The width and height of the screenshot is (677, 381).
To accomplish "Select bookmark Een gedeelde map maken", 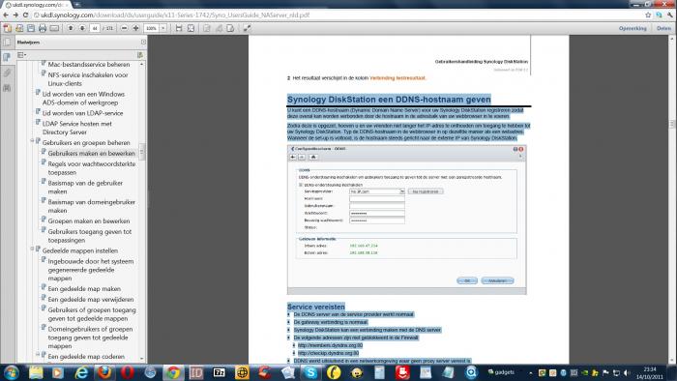I will pyautogui.click(x=84, y=289).
